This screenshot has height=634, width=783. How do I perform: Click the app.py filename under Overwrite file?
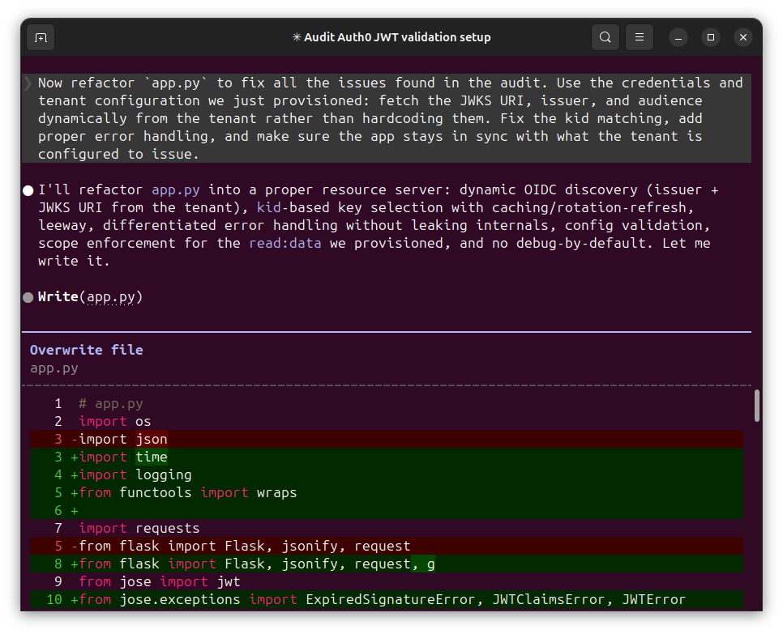coord(54,368)
